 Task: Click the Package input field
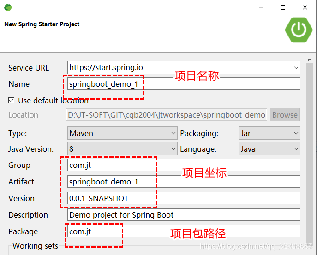click(x=184, y=231)
